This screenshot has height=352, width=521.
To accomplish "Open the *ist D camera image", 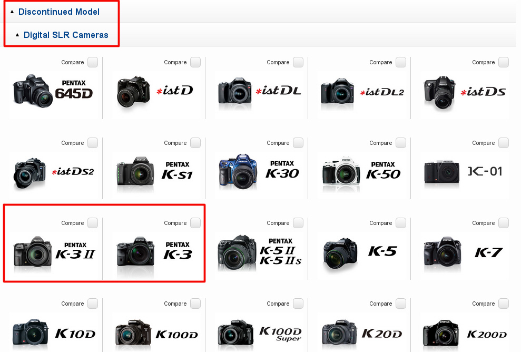I will (134, 91).
